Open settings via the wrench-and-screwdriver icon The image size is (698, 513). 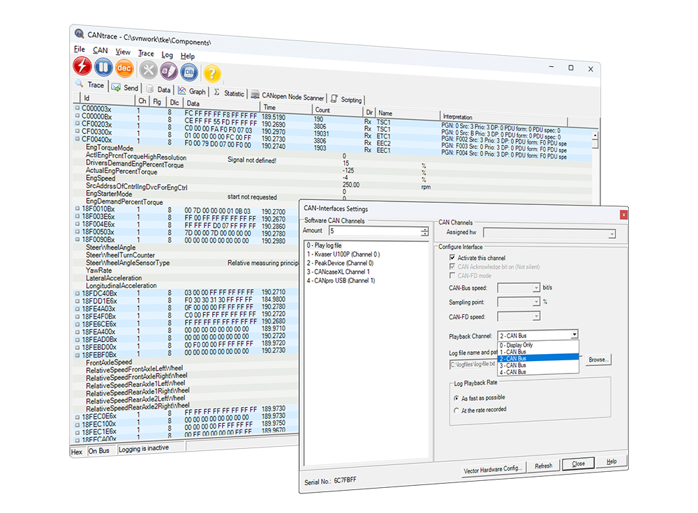coord(148,70)
